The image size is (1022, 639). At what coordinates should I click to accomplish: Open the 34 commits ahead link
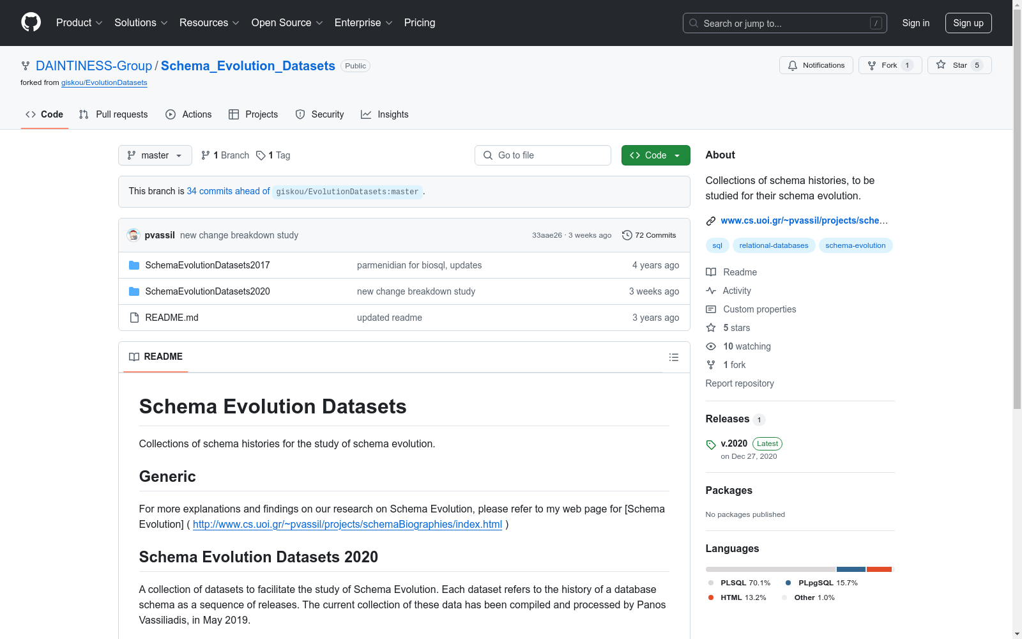[228, 191]
